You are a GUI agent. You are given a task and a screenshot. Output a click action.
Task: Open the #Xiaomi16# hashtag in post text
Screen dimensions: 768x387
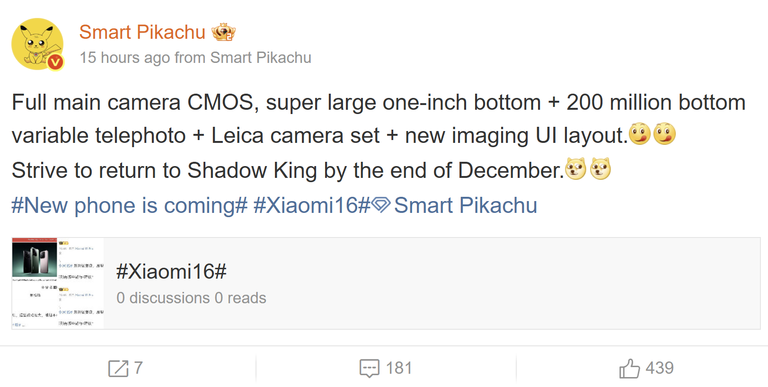pyautogui.click(x=312, y=205)
